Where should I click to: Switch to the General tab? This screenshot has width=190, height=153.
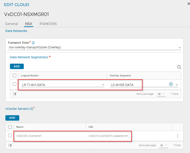(x=11, y=24)
